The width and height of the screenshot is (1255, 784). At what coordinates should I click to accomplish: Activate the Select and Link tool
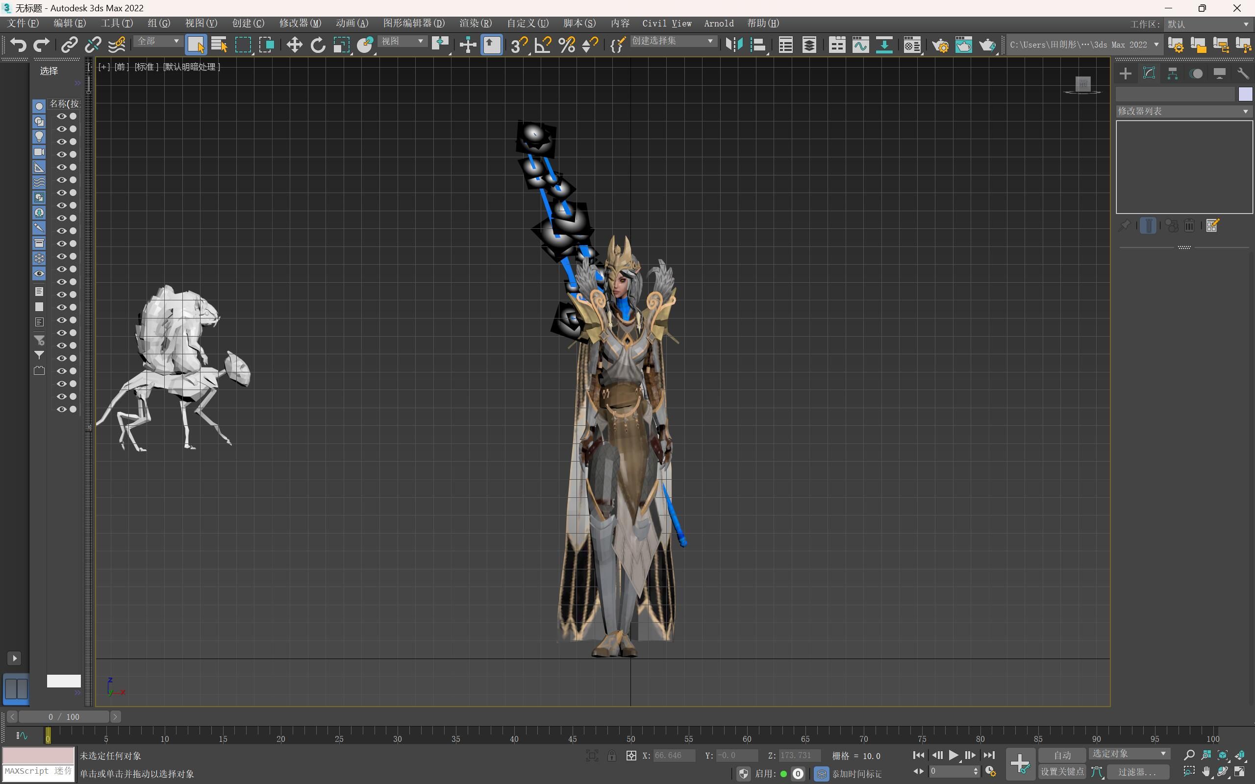tap(69, 45)
